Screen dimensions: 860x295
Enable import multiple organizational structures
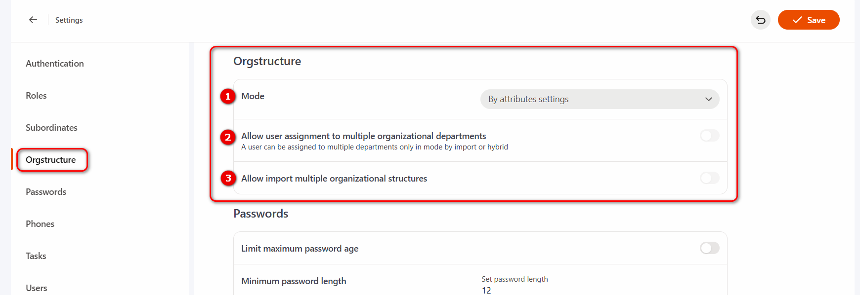pyautogui.click(x=709, y=178)
